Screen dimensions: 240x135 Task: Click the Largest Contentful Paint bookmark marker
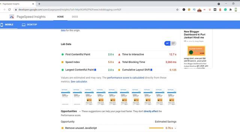[x=95, y=70]
